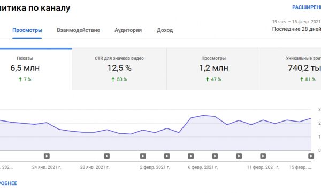Click the 28 янв. 2021 г. axis label
321x193 pixels.
click(95, 167)
